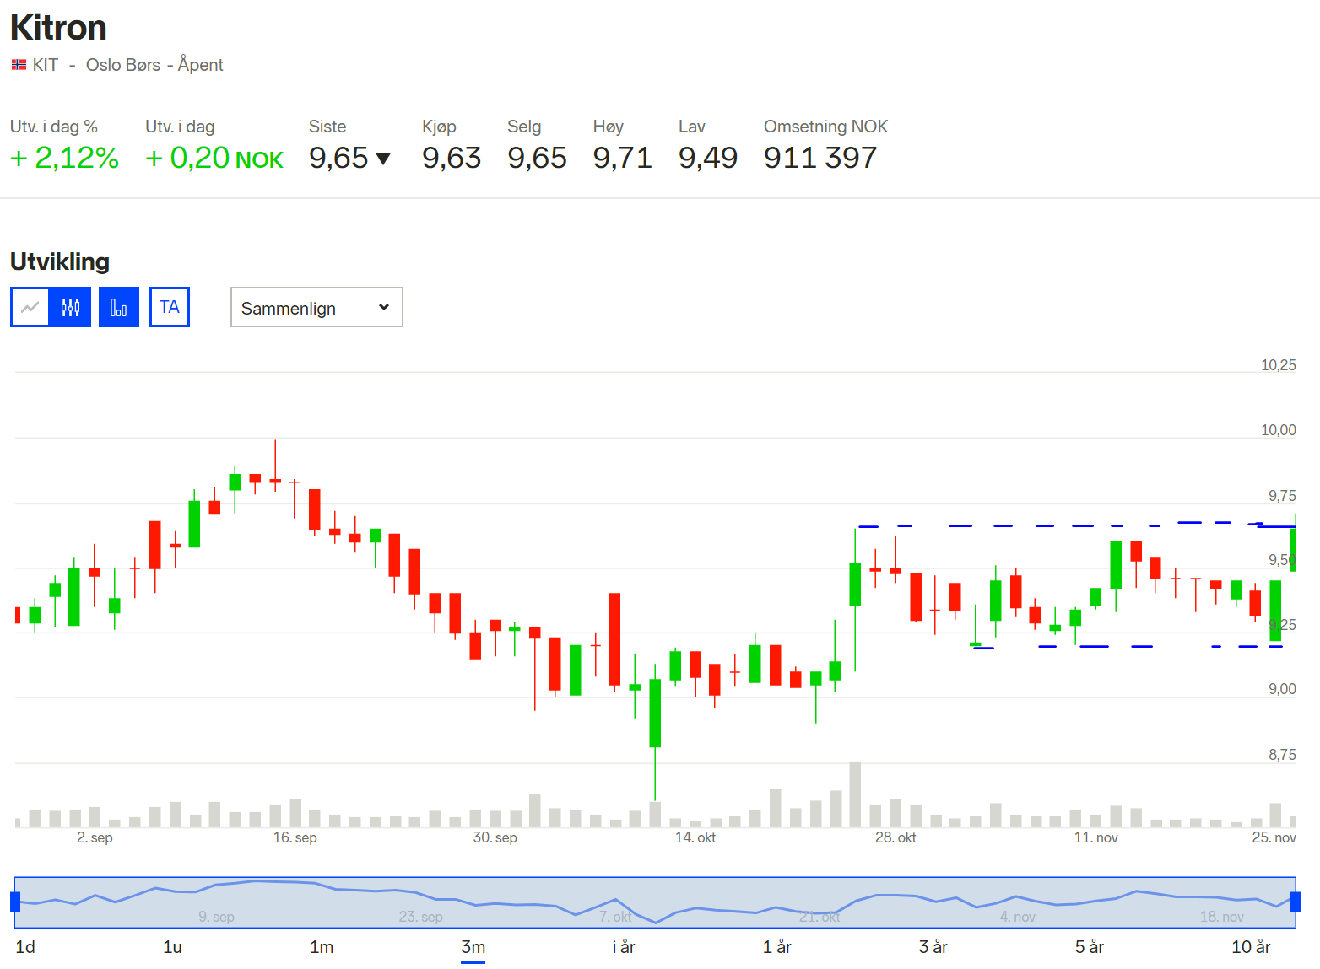Select the 1u time range

click(172, 947)
